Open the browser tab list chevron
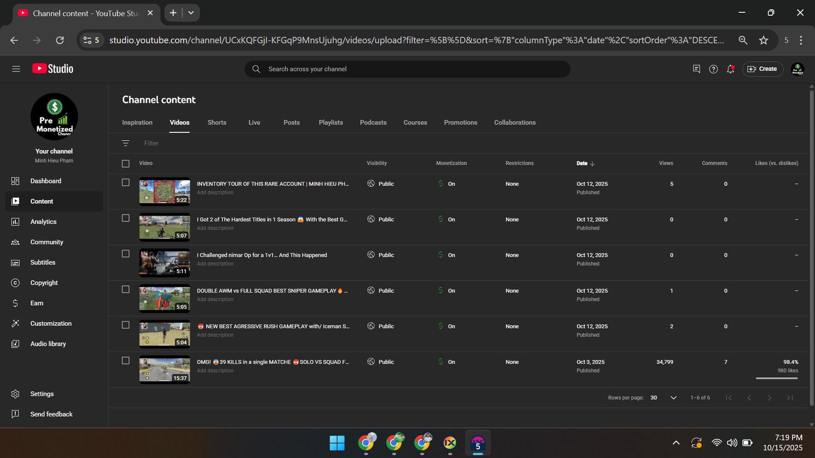Screen dimensions: 815x458 pyautogui.click(x=191, y=13)
